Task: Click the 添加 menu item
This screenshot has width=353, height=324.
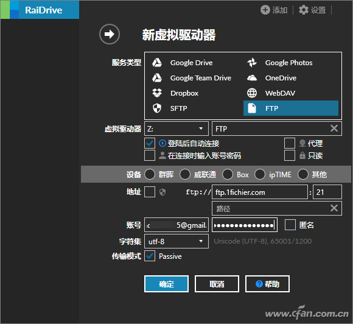Action: (274, 10)
